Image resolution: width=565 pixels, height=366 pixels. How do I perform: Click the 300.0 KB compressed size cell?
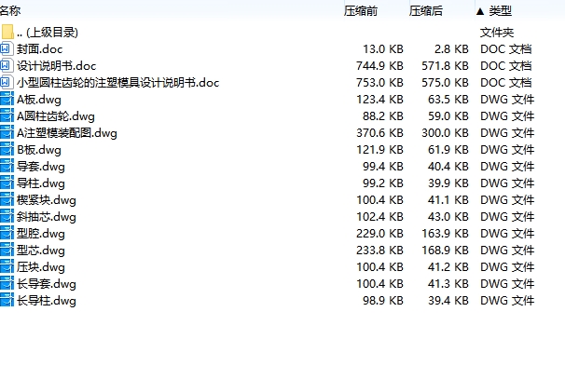pyautogui.click(x=446, y=133)
